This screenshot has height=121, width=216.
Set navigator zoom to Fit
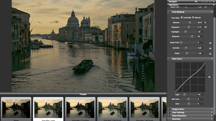[x=196, y=2]
